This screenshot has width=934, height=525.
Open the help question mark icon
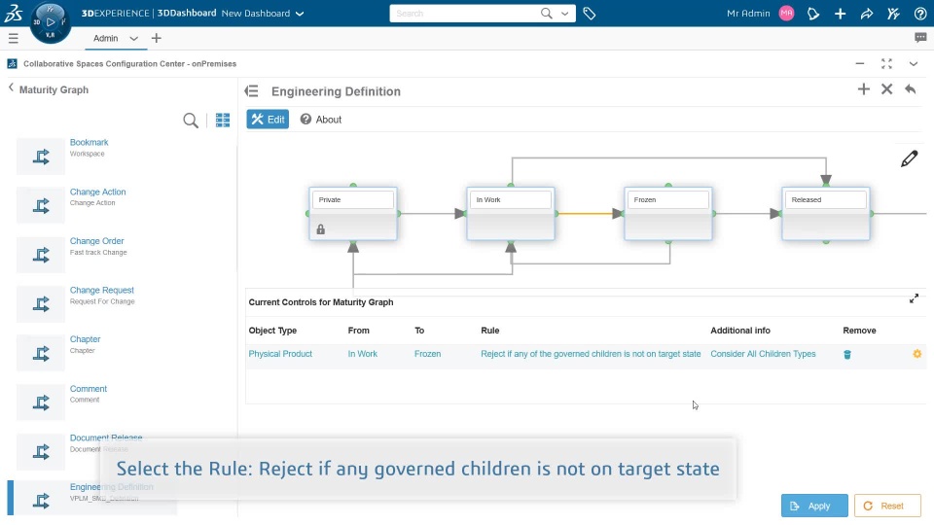click(x=920, y=13)
